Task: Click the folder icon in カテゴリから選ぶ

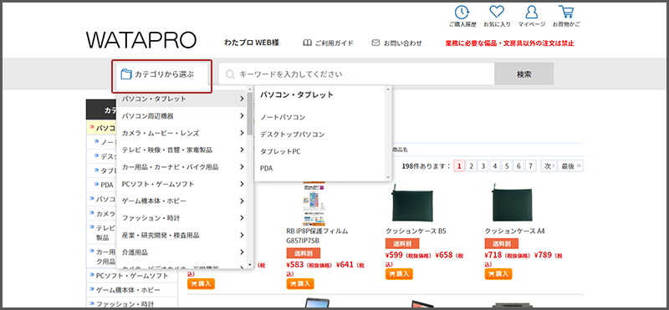Action: (x=126, y=74)
